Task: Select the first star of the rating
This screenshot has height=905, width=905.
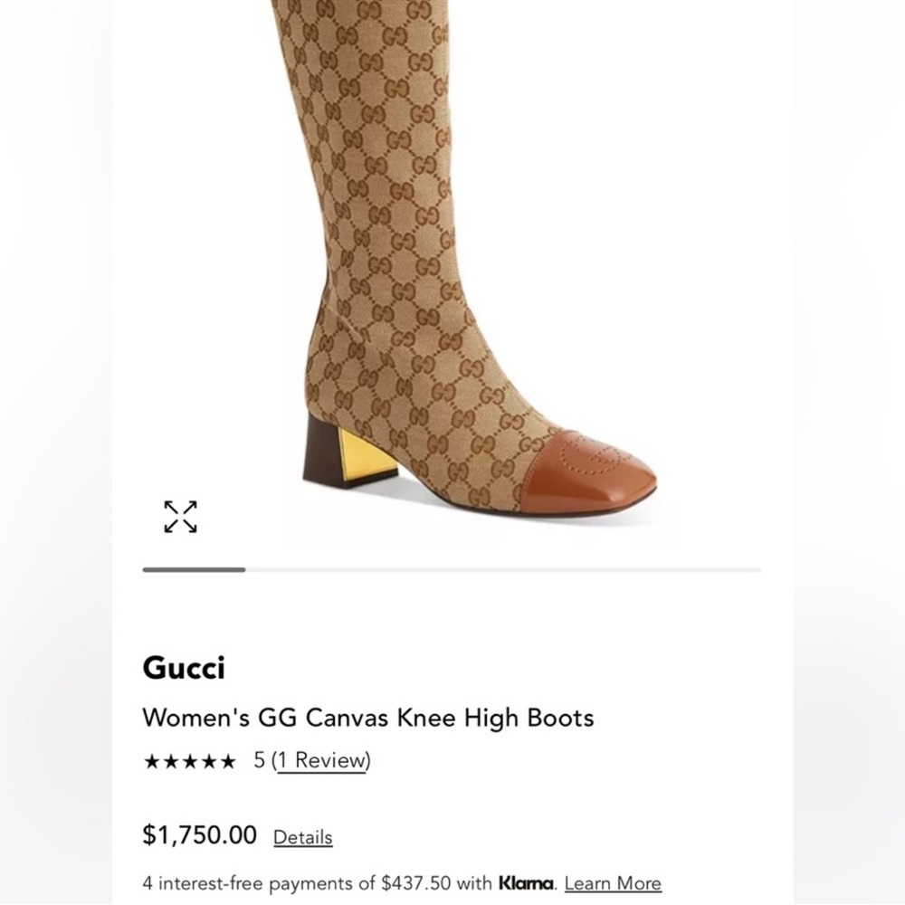Action: pyautogui.click(x=152, y=760)
